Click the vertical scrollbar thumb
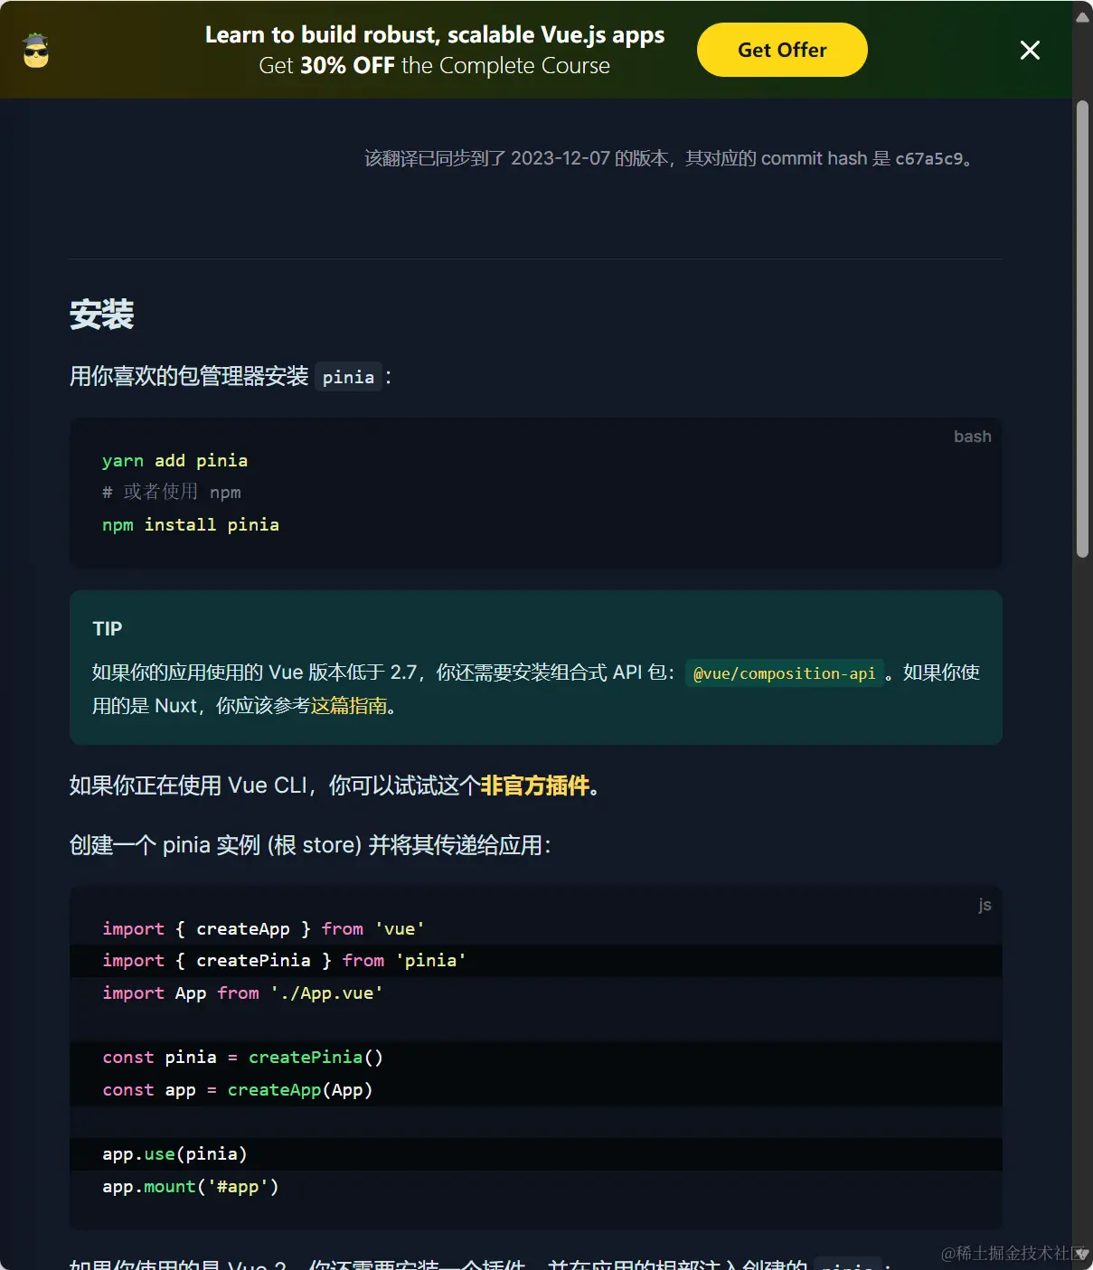This screenshot has height=1270, width=1093. pos(1082,329)
